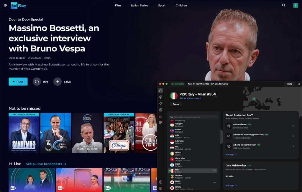
Task: Select Iraq Baghdad - Virtual server
Action: pos(193,148)
